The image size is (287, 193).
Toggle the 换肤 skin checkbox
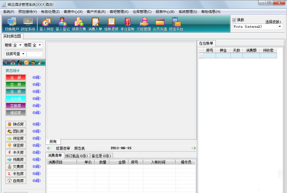point(234,20)
